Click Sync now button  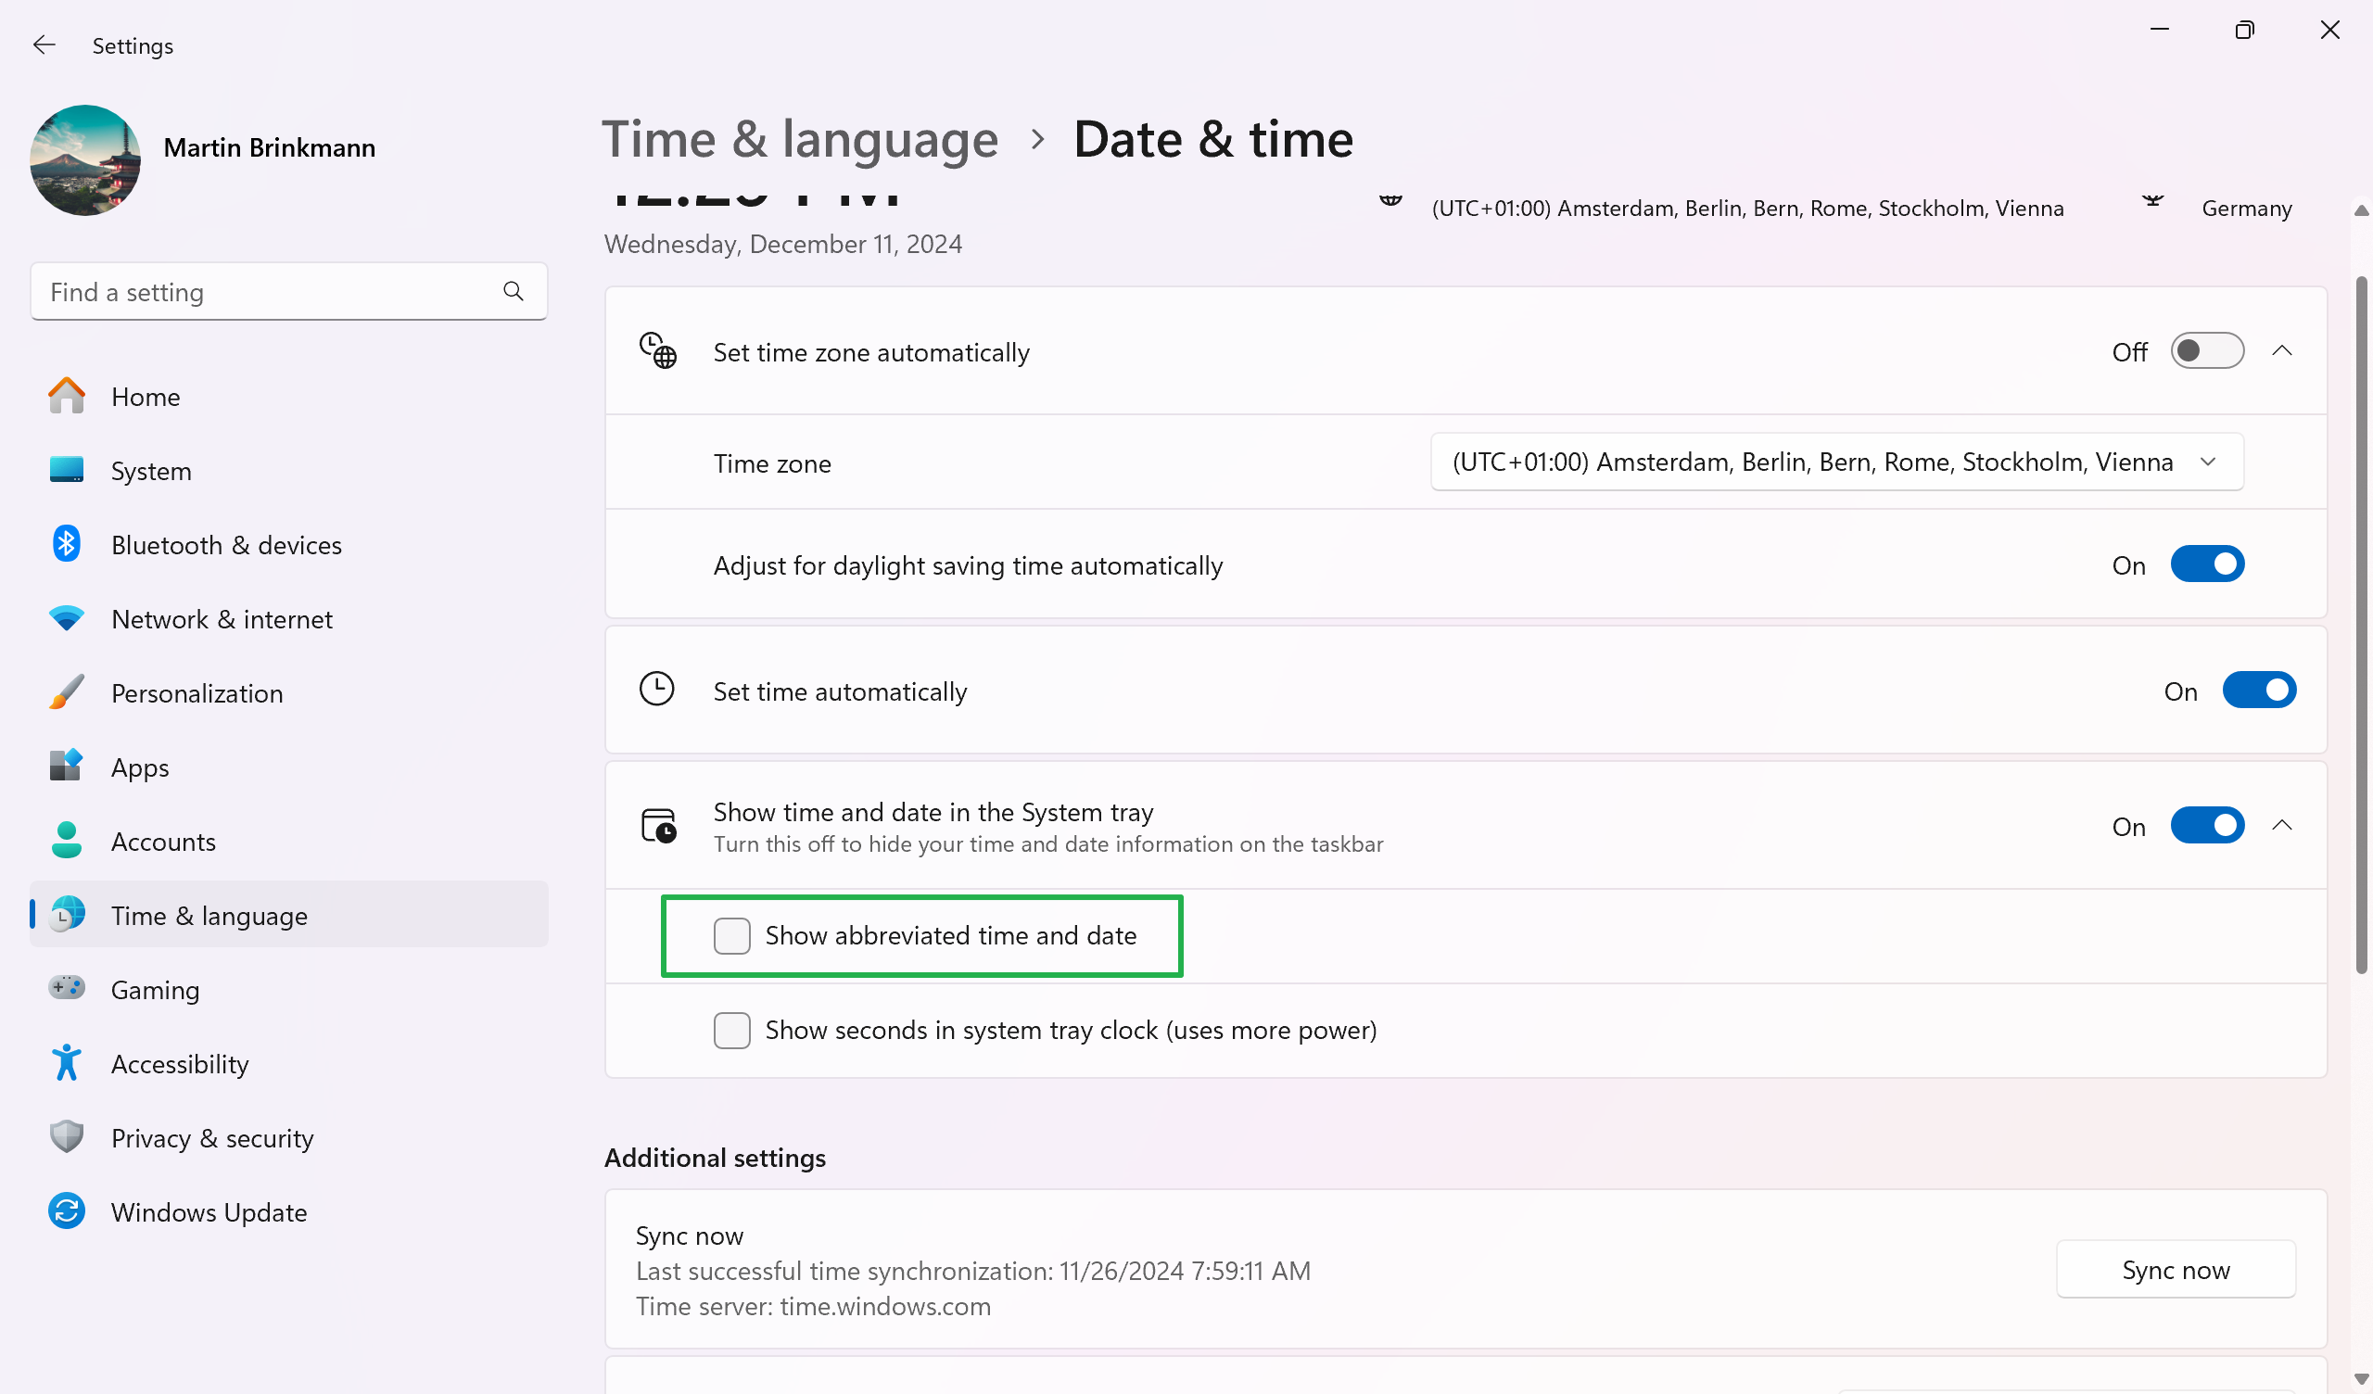[x=2176, y=1268]
